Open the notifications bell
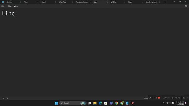This screenshot has width=189, height=106. point(186,103)
